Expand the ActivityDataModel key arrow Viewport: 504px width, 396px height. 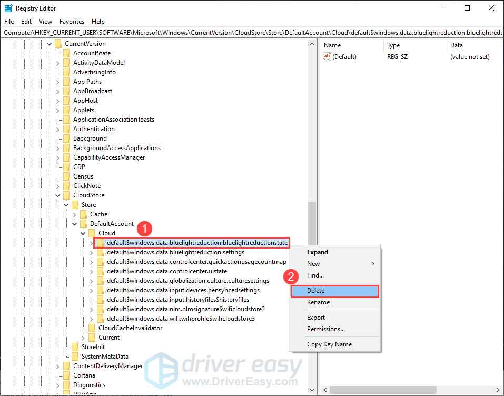[x=58, y=63]
